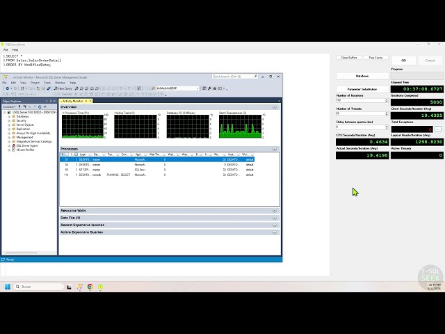445x334 pixels.
Task: Select the Always On High Availability tree item
Action: pos(33,133)
